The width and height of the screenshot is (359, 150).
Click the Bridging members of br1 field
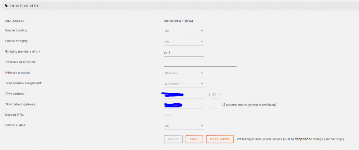tap(184, 52)
